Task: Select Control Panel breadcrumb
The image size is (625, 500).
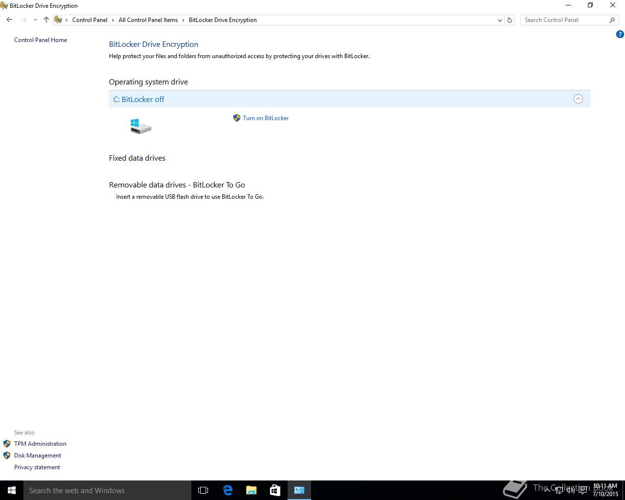Action: pyautogui.click(x=90, y=20)
